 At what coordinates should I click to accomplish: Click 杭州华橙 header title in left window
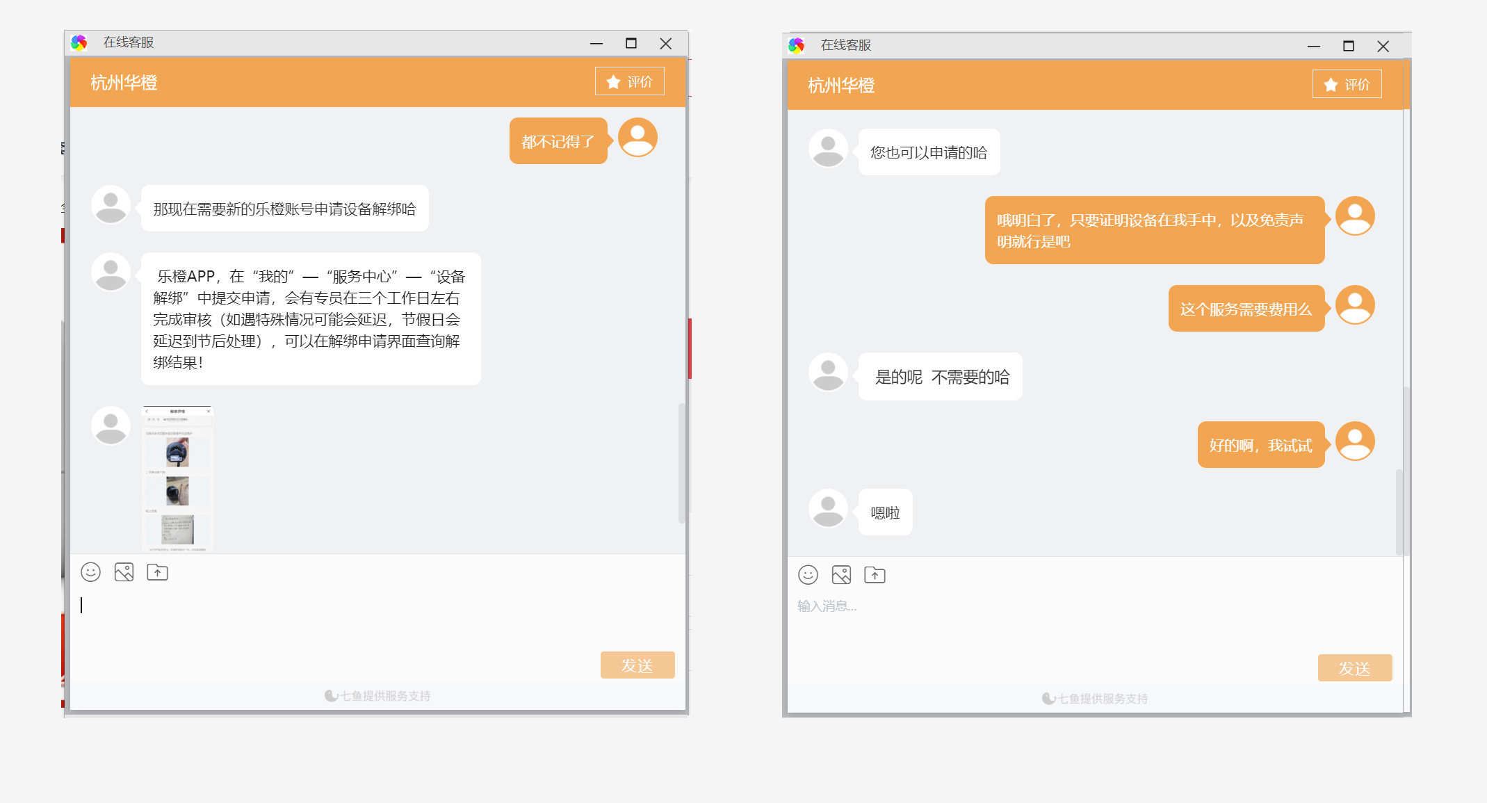(124, 83)
